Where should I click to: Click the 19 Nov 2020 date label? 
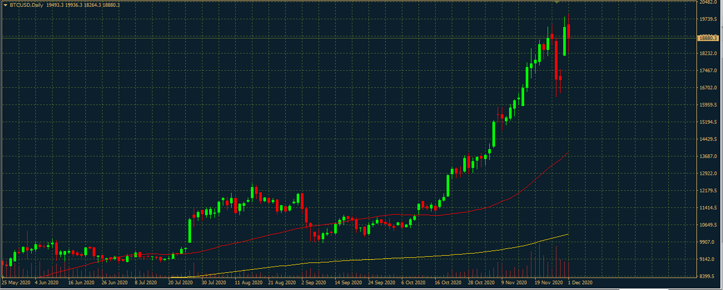(x=549, y=283)
